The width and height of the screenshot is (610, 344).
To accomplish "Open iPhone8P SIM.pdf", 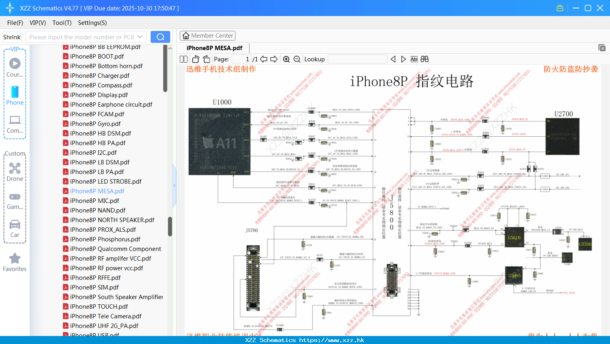I will pos(94,287).
